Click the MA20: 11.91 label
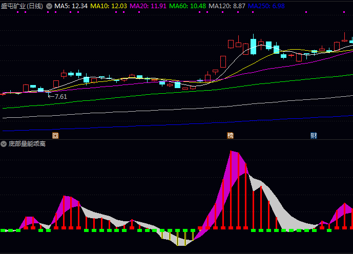The height and width of the screenshot is (254, 353). point(148,6)
